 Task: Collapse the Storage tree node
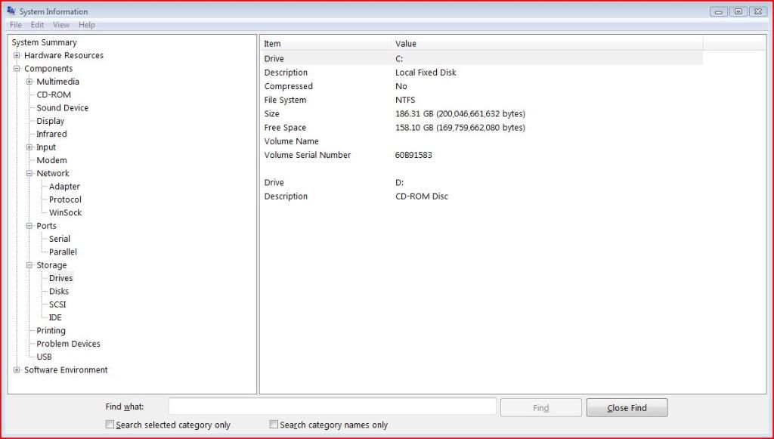[x=29, y=265]
